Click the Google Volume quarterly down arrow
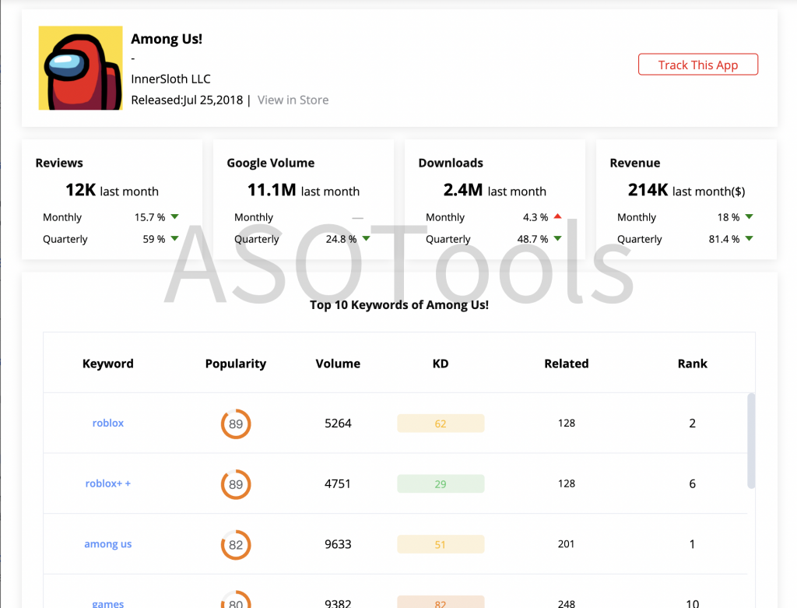Viewport: 797px width, 608px height. (x=366, y=238)
